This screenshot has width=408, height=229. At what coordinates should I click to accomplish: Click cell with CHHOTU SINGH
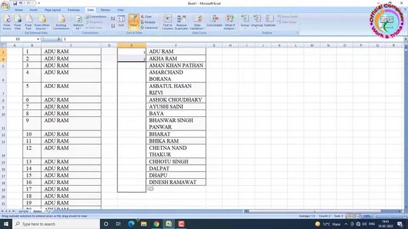(x=176, y=162)
